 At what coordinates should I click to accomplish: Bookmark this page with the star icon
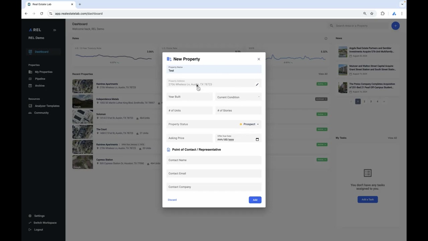(372, 14)
